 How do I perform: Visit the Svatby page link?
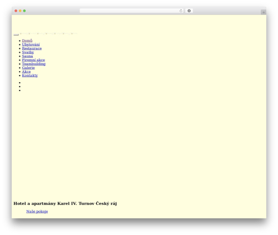[28, 52]
